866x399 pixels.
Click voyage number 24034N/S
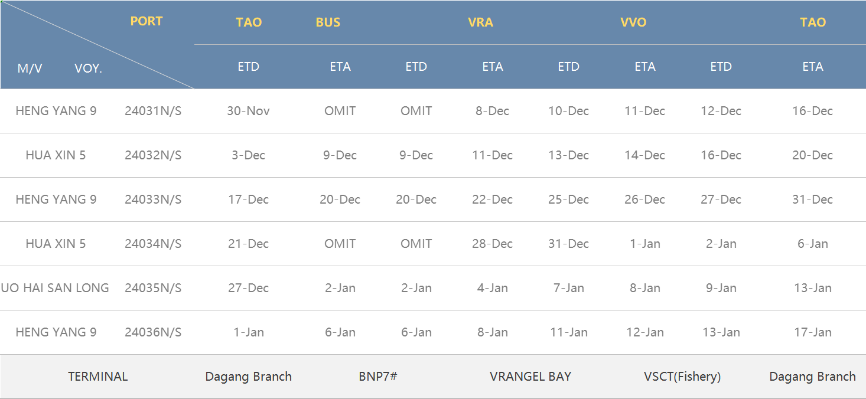[x=153, y=244]
